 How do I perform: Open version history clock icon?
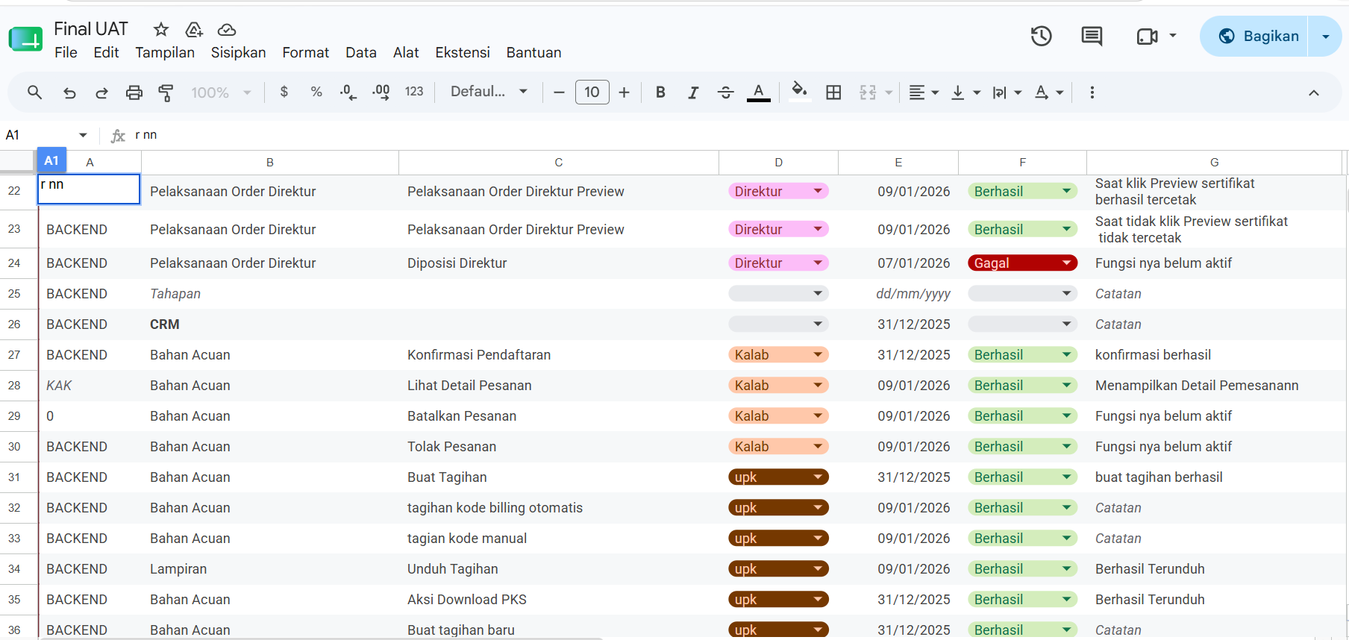coord(1041,36)
